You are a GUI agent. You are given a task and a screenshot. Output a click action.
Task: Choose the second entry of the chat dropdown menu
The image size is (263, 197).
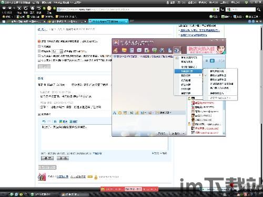[188, 62]
